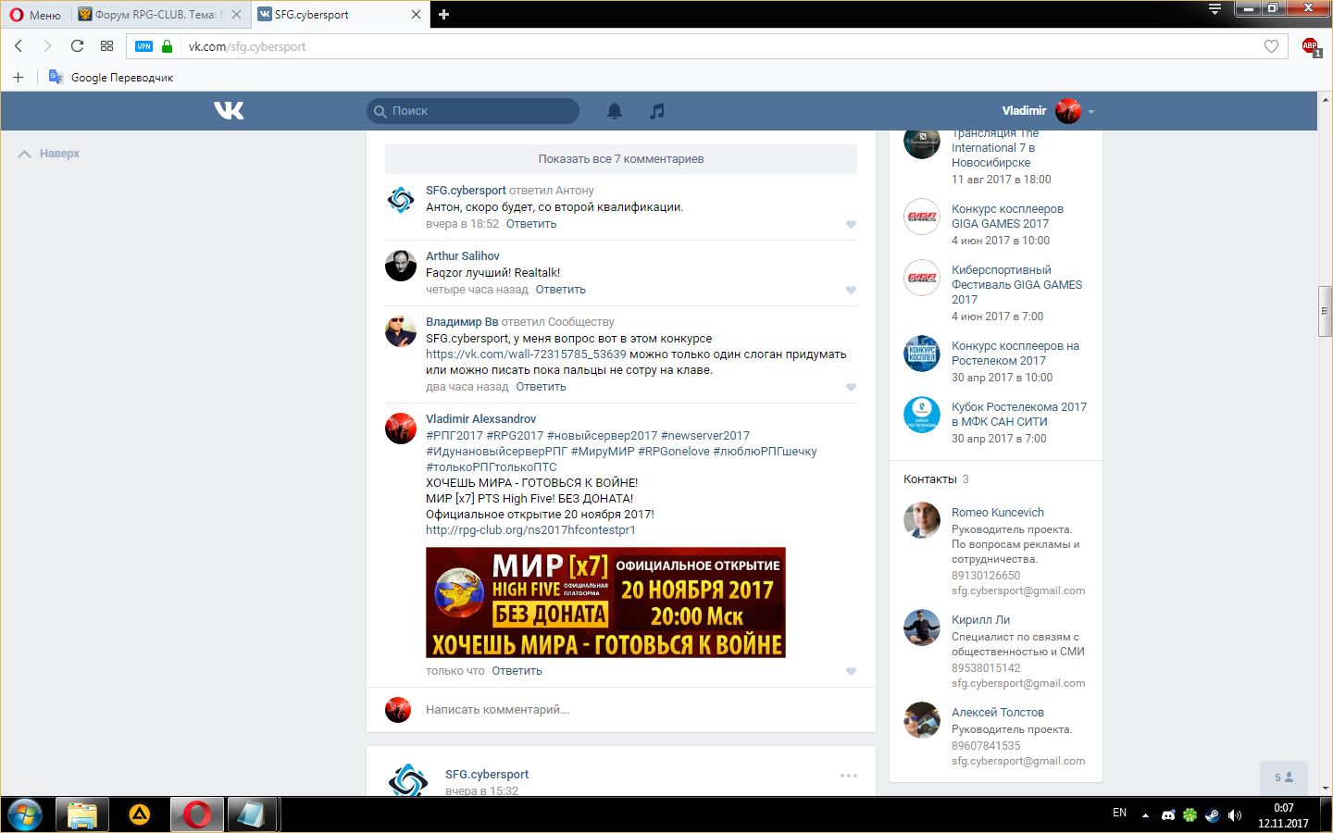Open Speed Dial grid icon

(x=106, y=46)
